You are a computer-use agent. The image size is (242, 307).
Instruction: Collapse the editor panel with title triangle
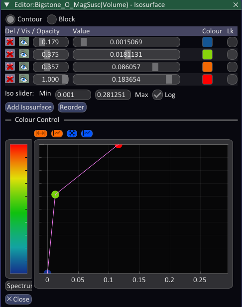tap(7, 4)
